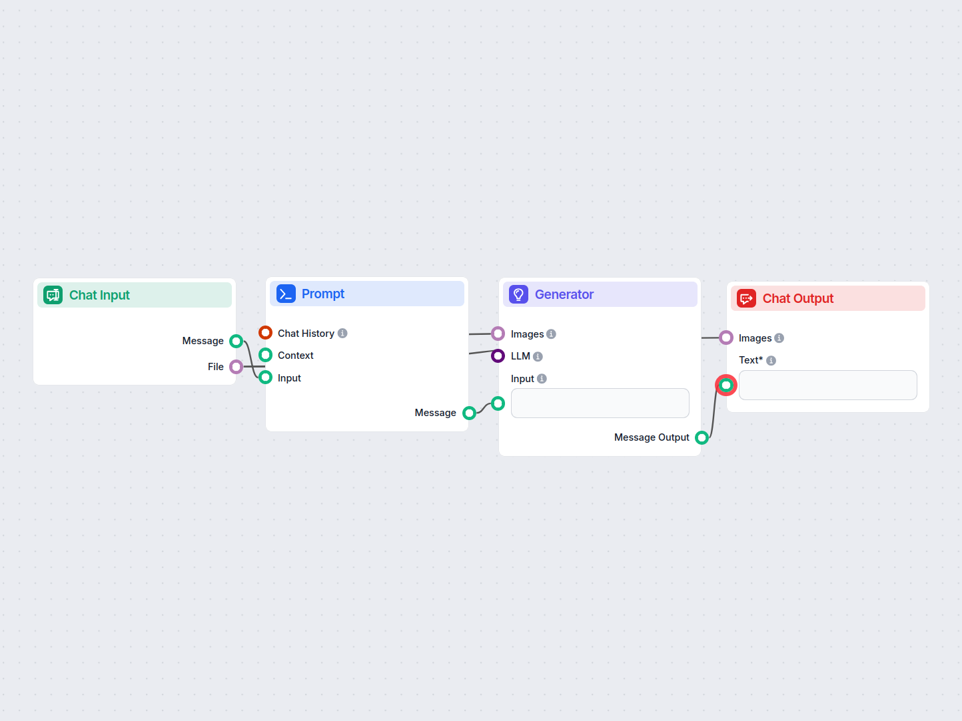
Task: Click the red-highlighted Chat Output Text port
Action: coord(726,385)
